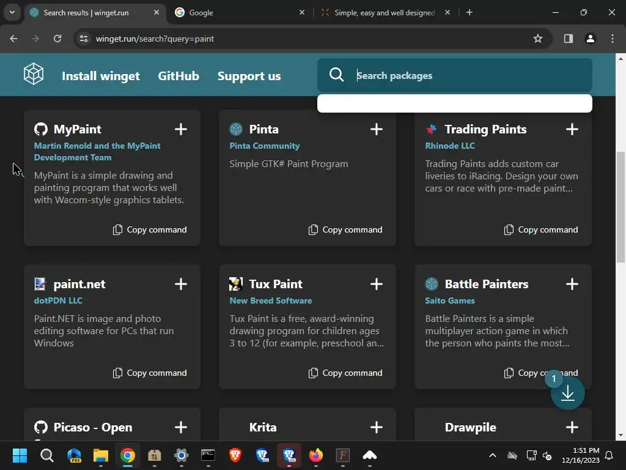Copy command for Trading Paints
This screenshot has width=626, height=470.
pos(542,230)
